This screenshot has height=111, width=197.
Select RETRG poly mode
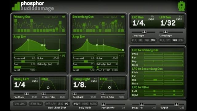(94, 104)
